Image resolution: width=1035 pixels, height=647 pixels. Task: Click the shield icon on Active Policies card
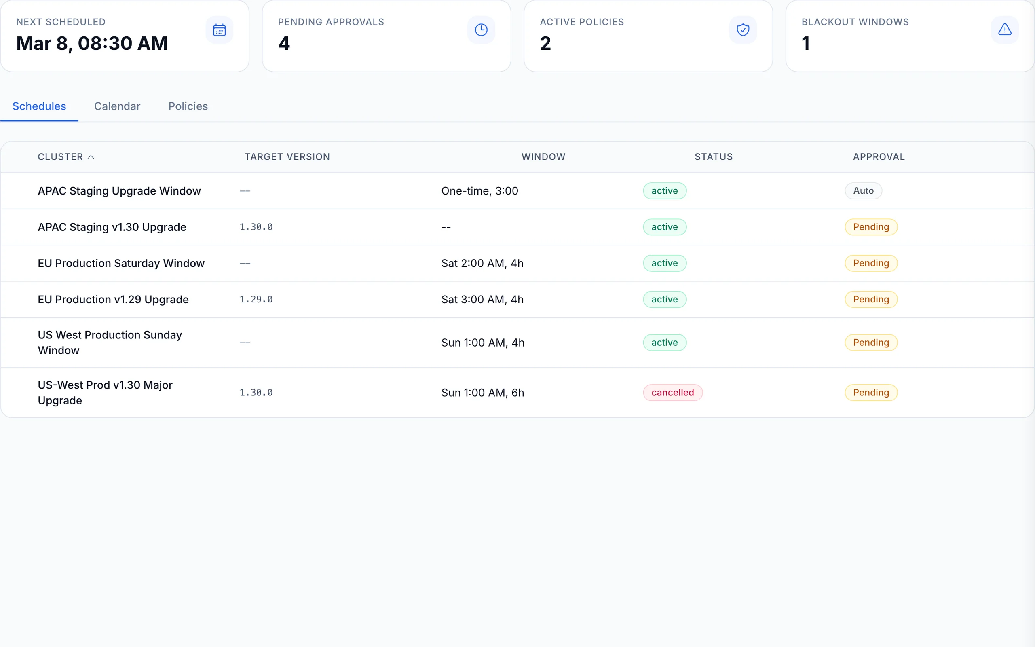[743, 30]
